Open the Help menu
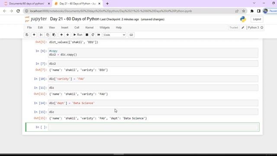 point(119,28)
